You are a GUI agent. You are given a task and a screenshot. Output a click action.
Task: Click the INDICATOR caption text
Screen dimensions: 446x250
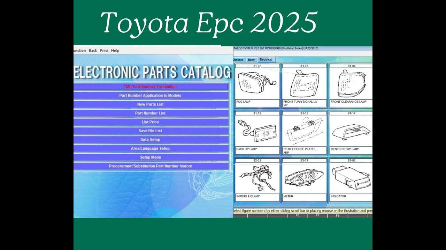tap(338, 196)
